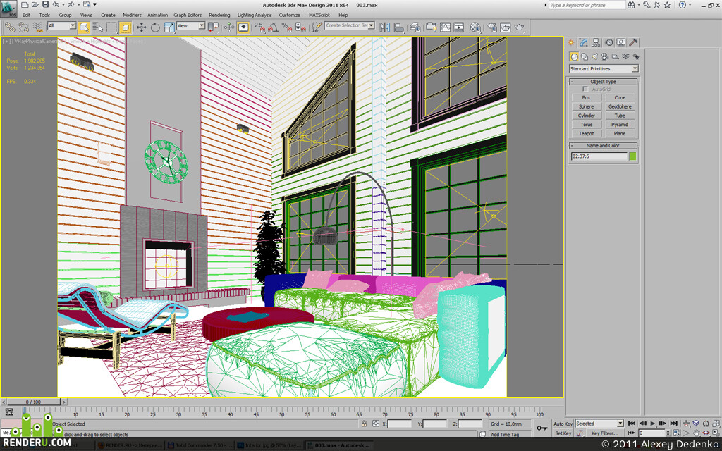Enable the AutoGrid checkbox
The width and height of the screenshot is (722, 451).
585,89
